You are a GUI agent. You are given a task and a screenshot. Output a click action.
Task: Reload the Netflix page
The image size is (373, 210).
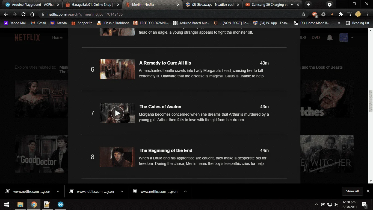pyautogui.click(x=23, y=14)
